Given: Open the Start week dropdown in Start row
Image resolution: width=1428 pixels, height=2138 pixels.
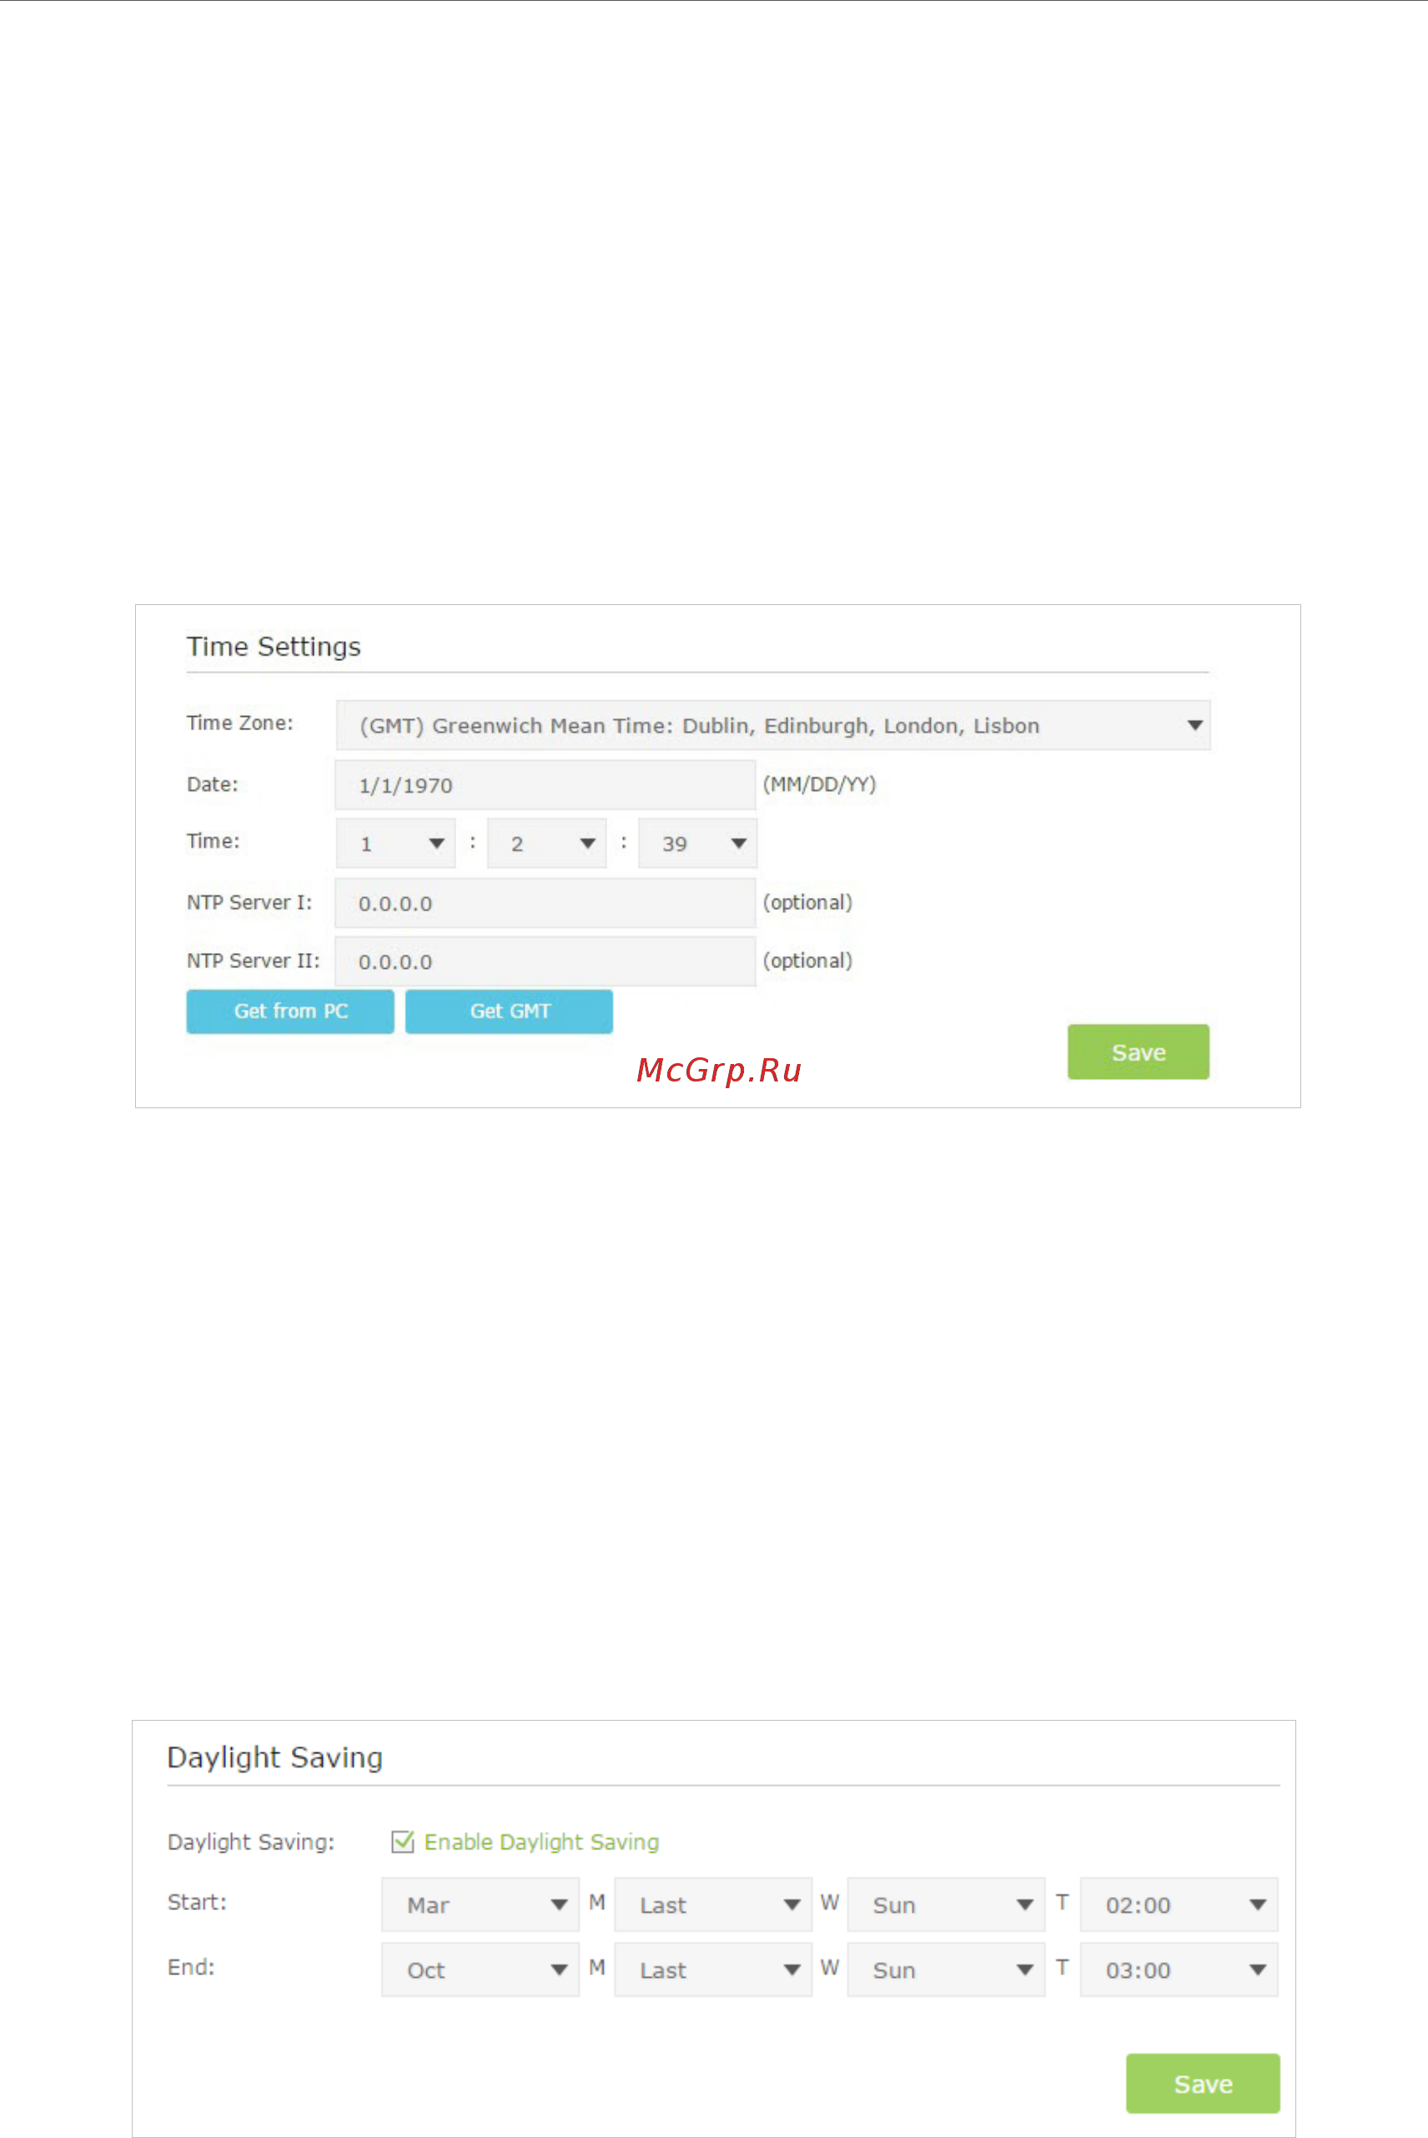Looking at the screenshot, I should 713,1905.
